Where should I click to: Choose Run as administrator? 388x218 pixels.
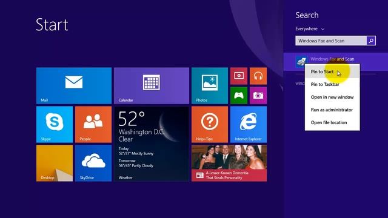(x=332, y=110)
